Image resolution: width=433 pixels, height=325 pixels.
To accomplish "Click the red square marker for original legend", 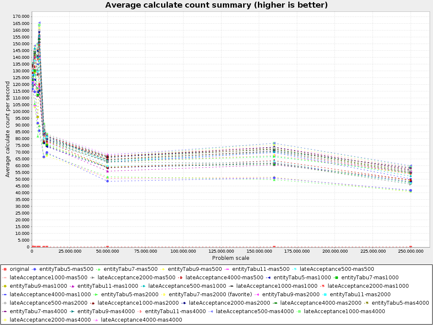I will click(x=5, y=269).
